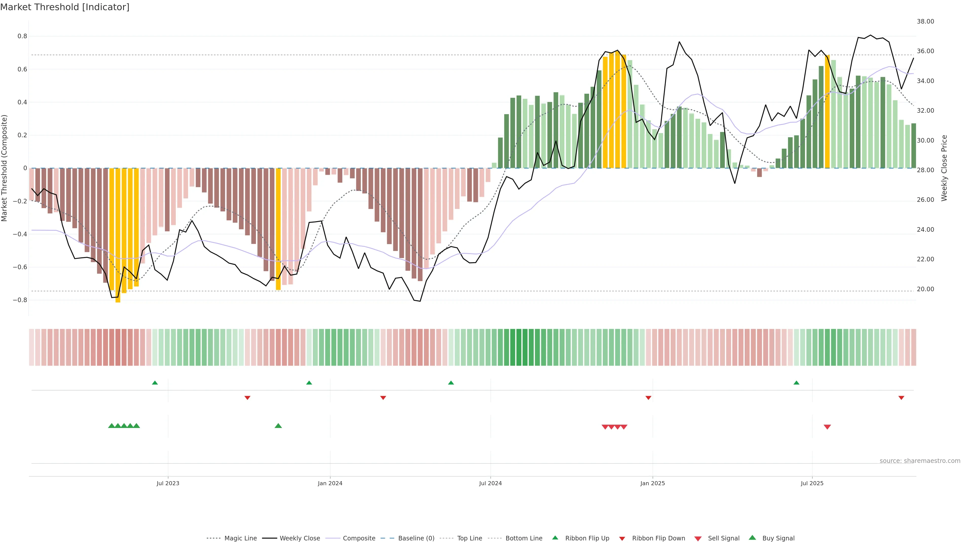Toggle the Bottom Line legend entry
The height and width of the screenshot is (547, 973).
tap(523, 538)
